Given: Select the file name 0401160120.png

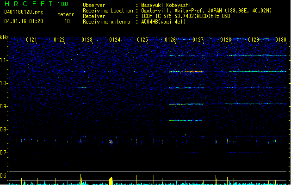Looking at the screenshot, I should point(24,12).
